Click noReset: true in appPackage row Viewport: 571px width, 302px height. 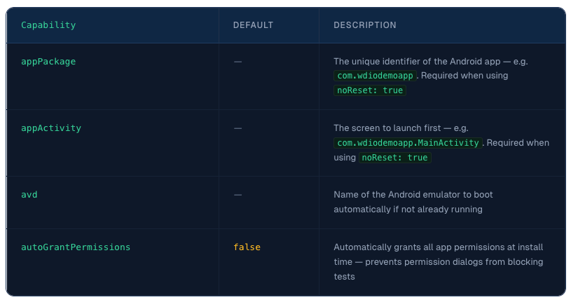pyautogui.click(x=370, y=90)
